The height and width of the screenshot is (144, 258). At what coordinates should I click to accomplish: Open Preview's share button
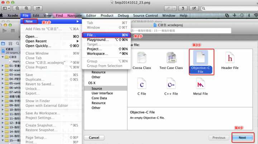(x=38, y=8)
